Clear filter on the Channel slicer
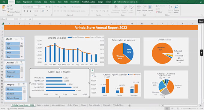The width and height of the screenshot is (204, 110). (x=22, y=63)
